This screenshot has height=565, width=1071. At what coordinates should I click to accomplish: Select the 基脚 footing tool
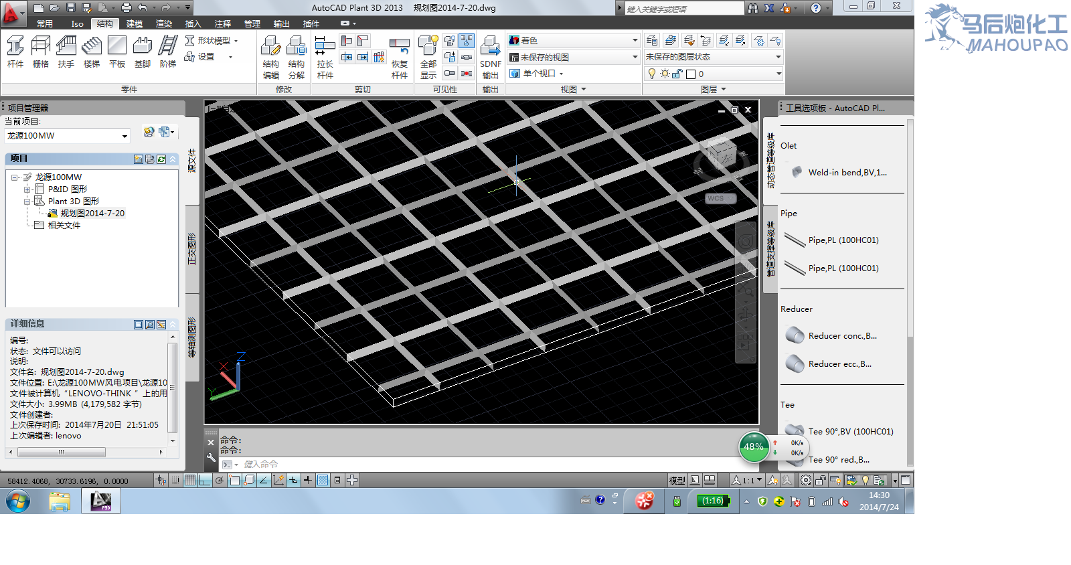tap(143, 52)
